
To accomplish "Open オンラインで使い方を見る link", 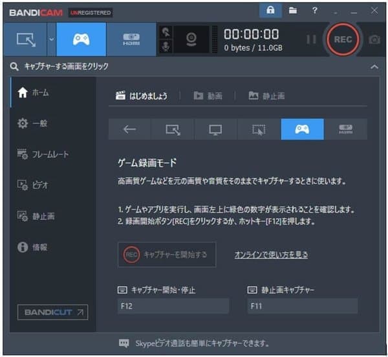I will 271,255.
